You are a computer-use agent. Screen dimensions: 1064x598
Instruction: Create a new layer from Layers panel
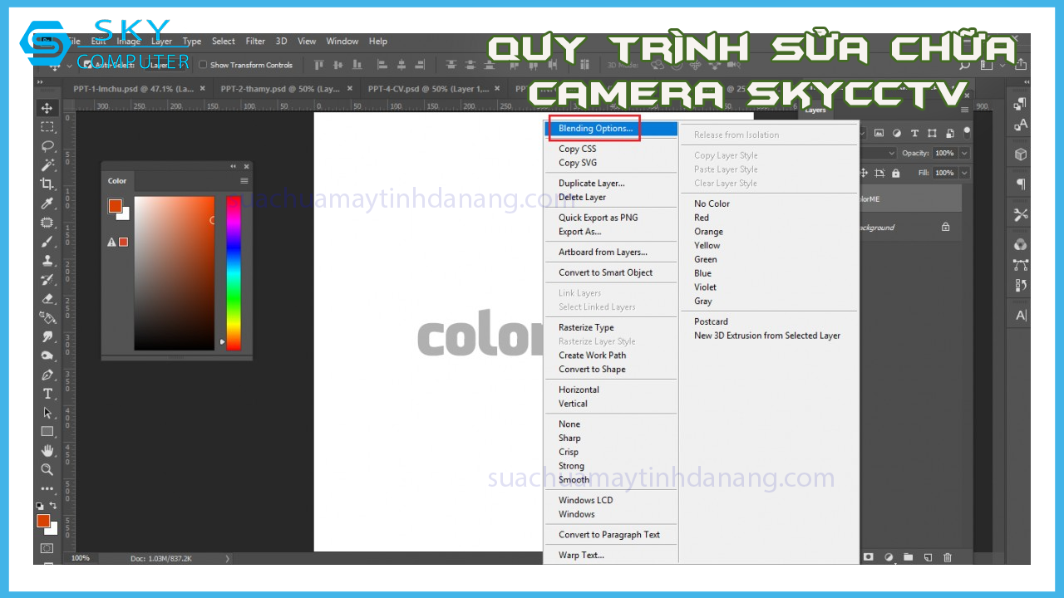pos(928,556)
